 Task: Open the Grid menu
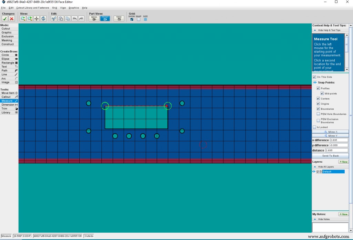[x=54, y=8]
